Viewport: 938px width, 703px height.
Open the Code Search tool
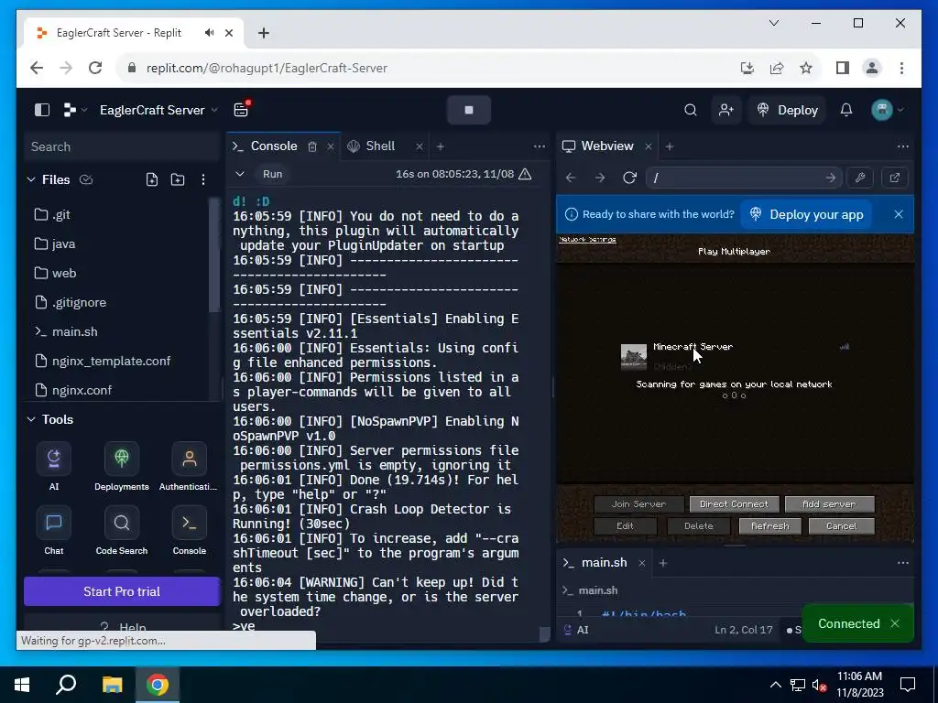click(122, 530)
